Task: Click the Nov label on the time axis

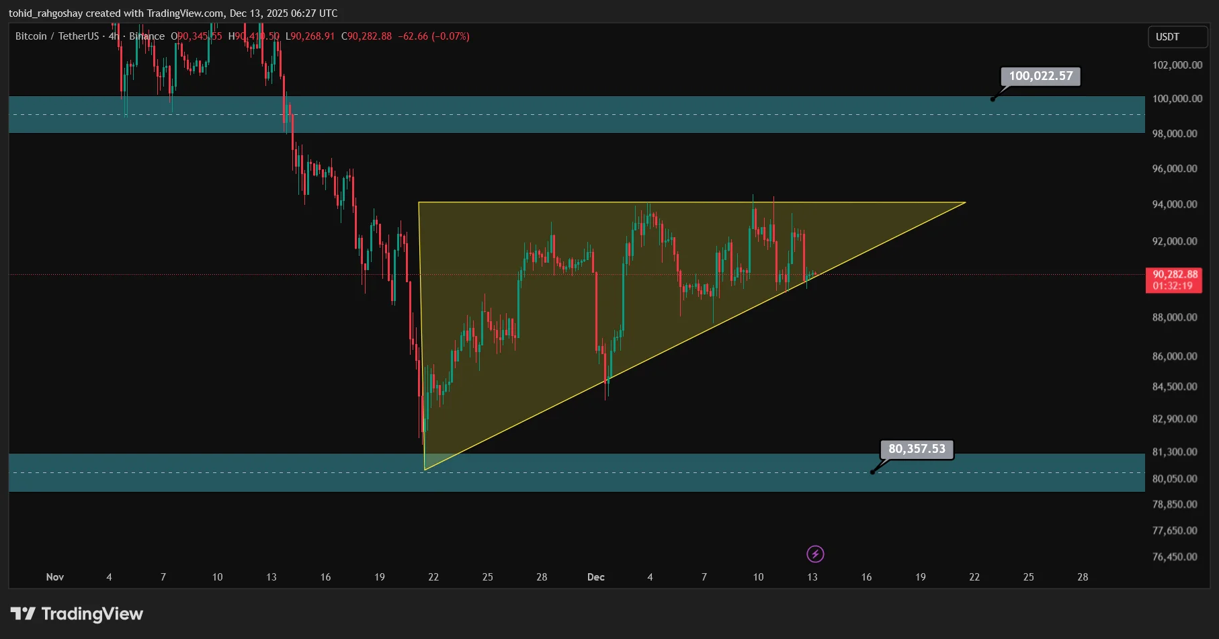Action: tap(54, 577)
